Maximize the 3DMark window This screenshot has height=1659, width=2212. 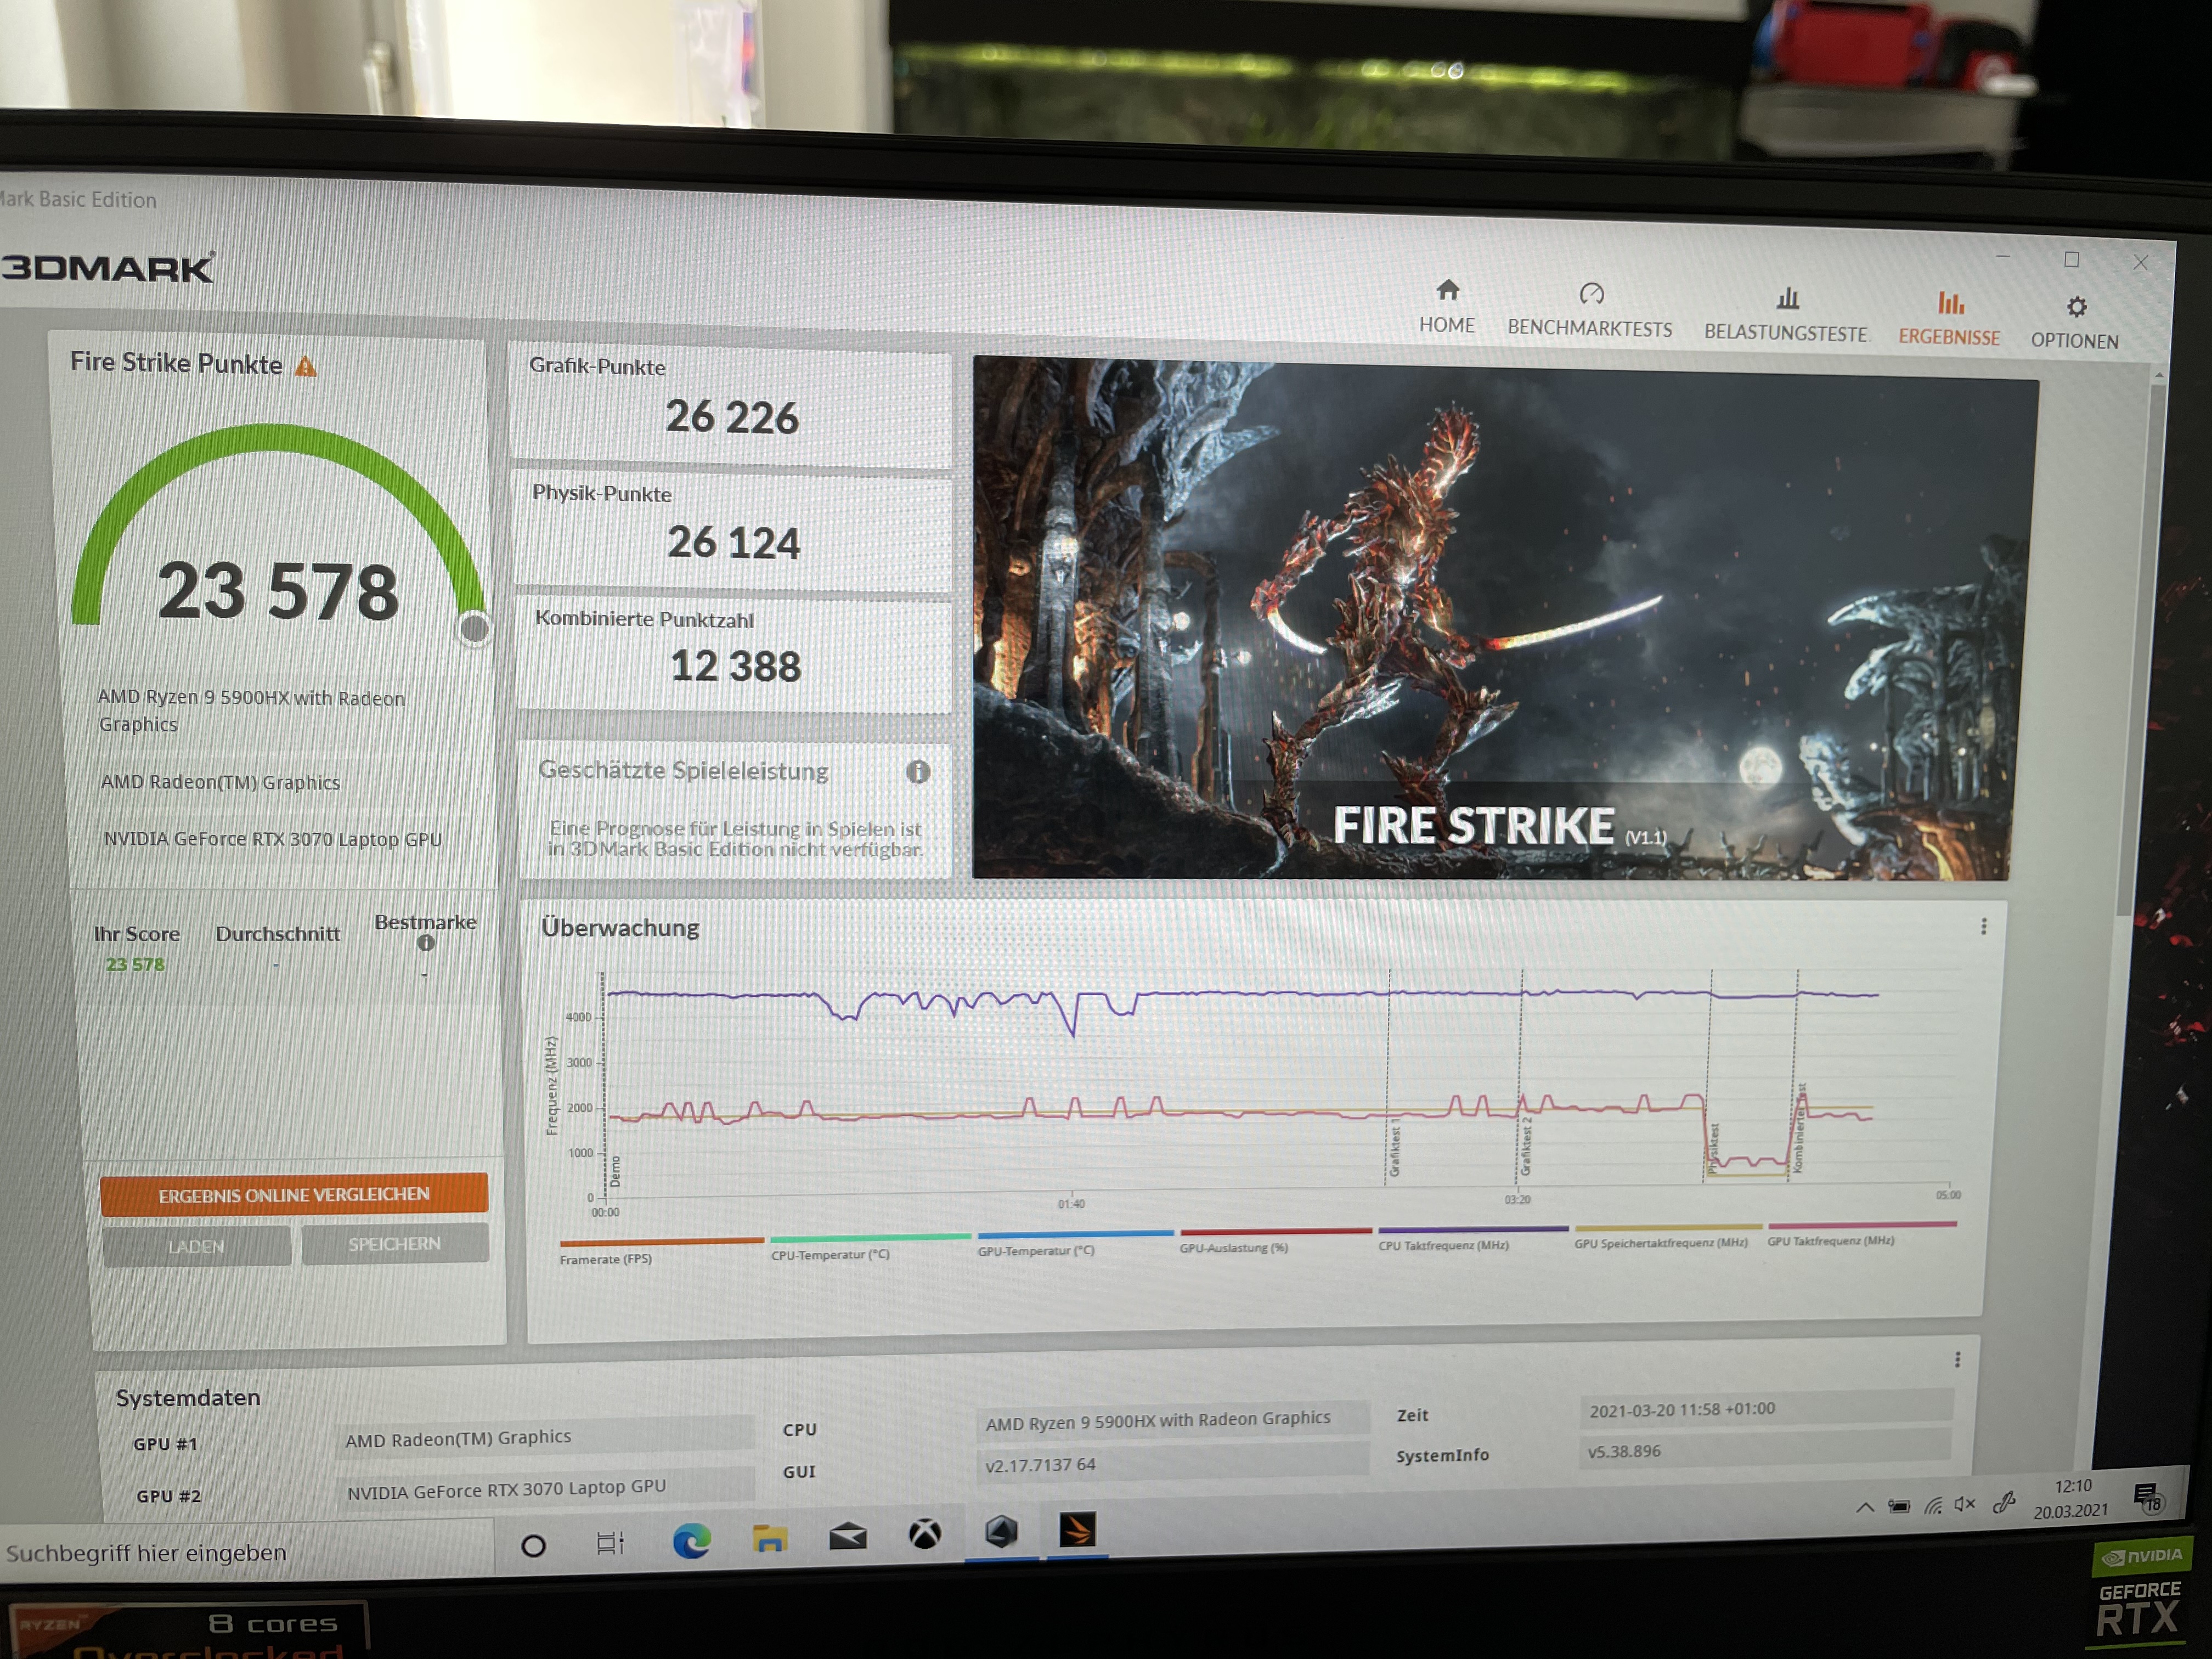pos(2071,260)
